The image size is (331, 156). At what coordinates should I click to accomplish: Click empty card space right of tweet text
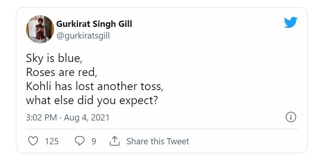(232, 80)
